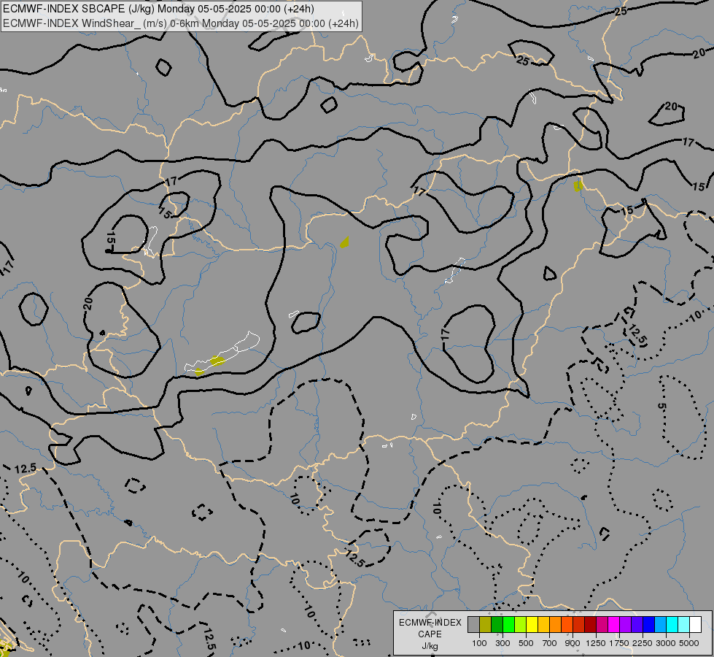Click the 500 legend tick label
Screen dimensions: 714x657
point(526,643)
